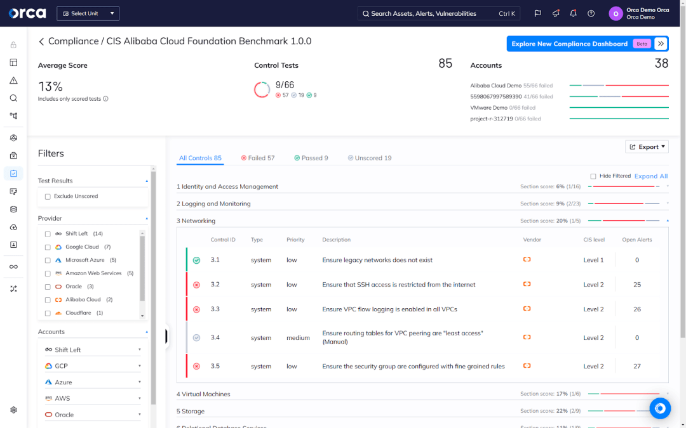Check the Google Cloud provider filter
Image resolution: width=686 pixels, height=428 pixels.
point(48,247)
